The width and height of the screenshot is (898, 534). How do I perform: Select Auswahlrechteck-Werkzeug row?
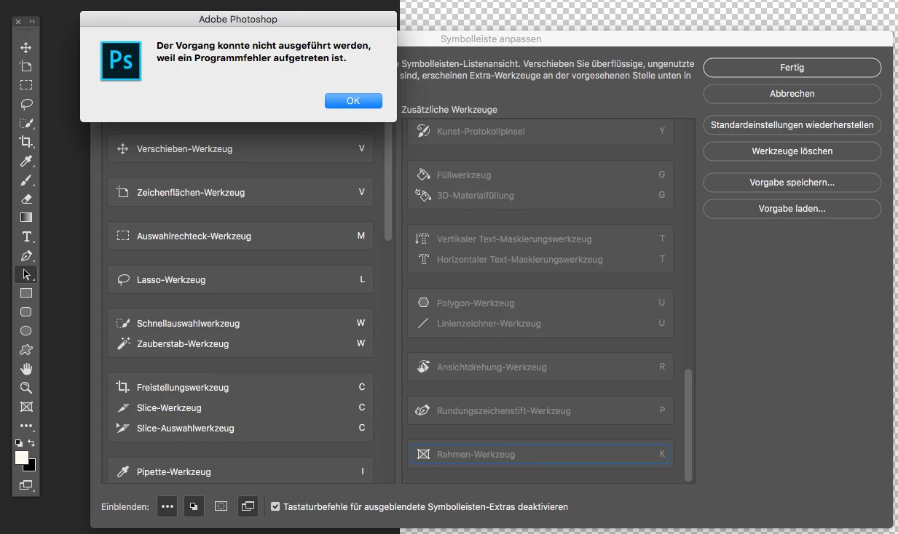(x=240, y=236)
